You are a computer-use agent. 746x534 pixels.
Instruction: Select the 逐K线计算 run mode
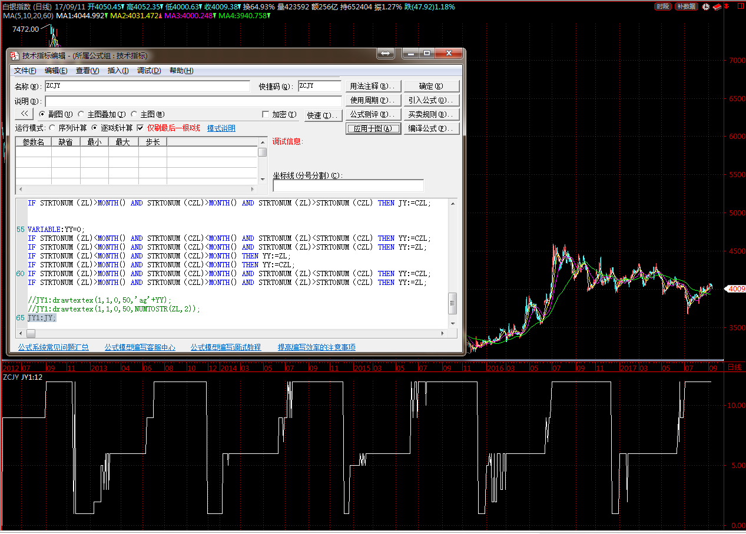pyautogui.click(x=95, y=128)
